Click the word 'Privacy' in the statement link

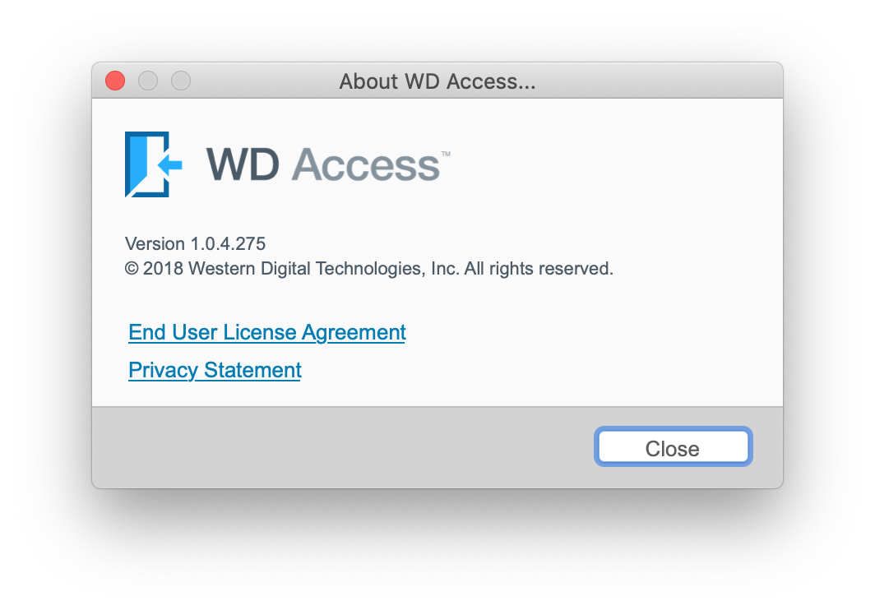point(163,370)
